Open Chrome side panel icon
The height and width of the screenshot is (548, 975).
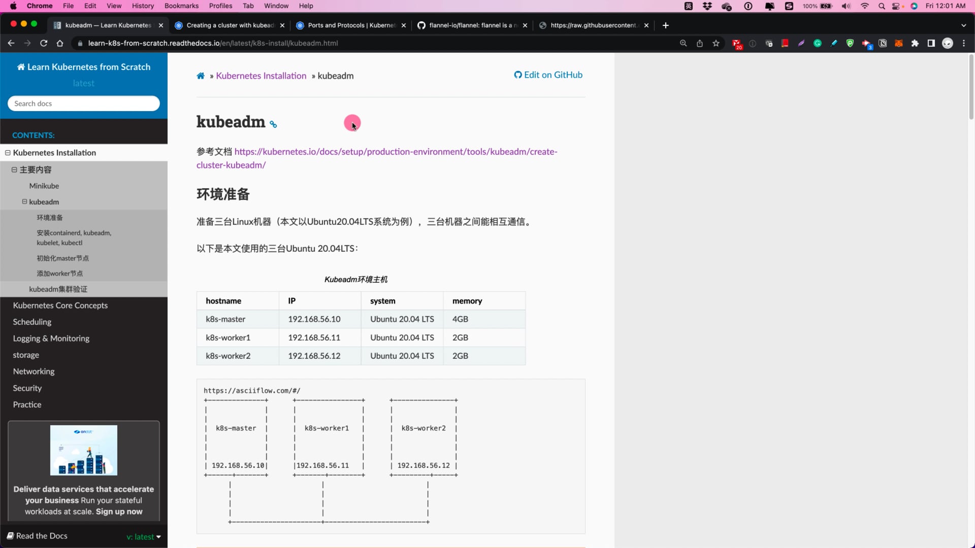pos(931,43)
